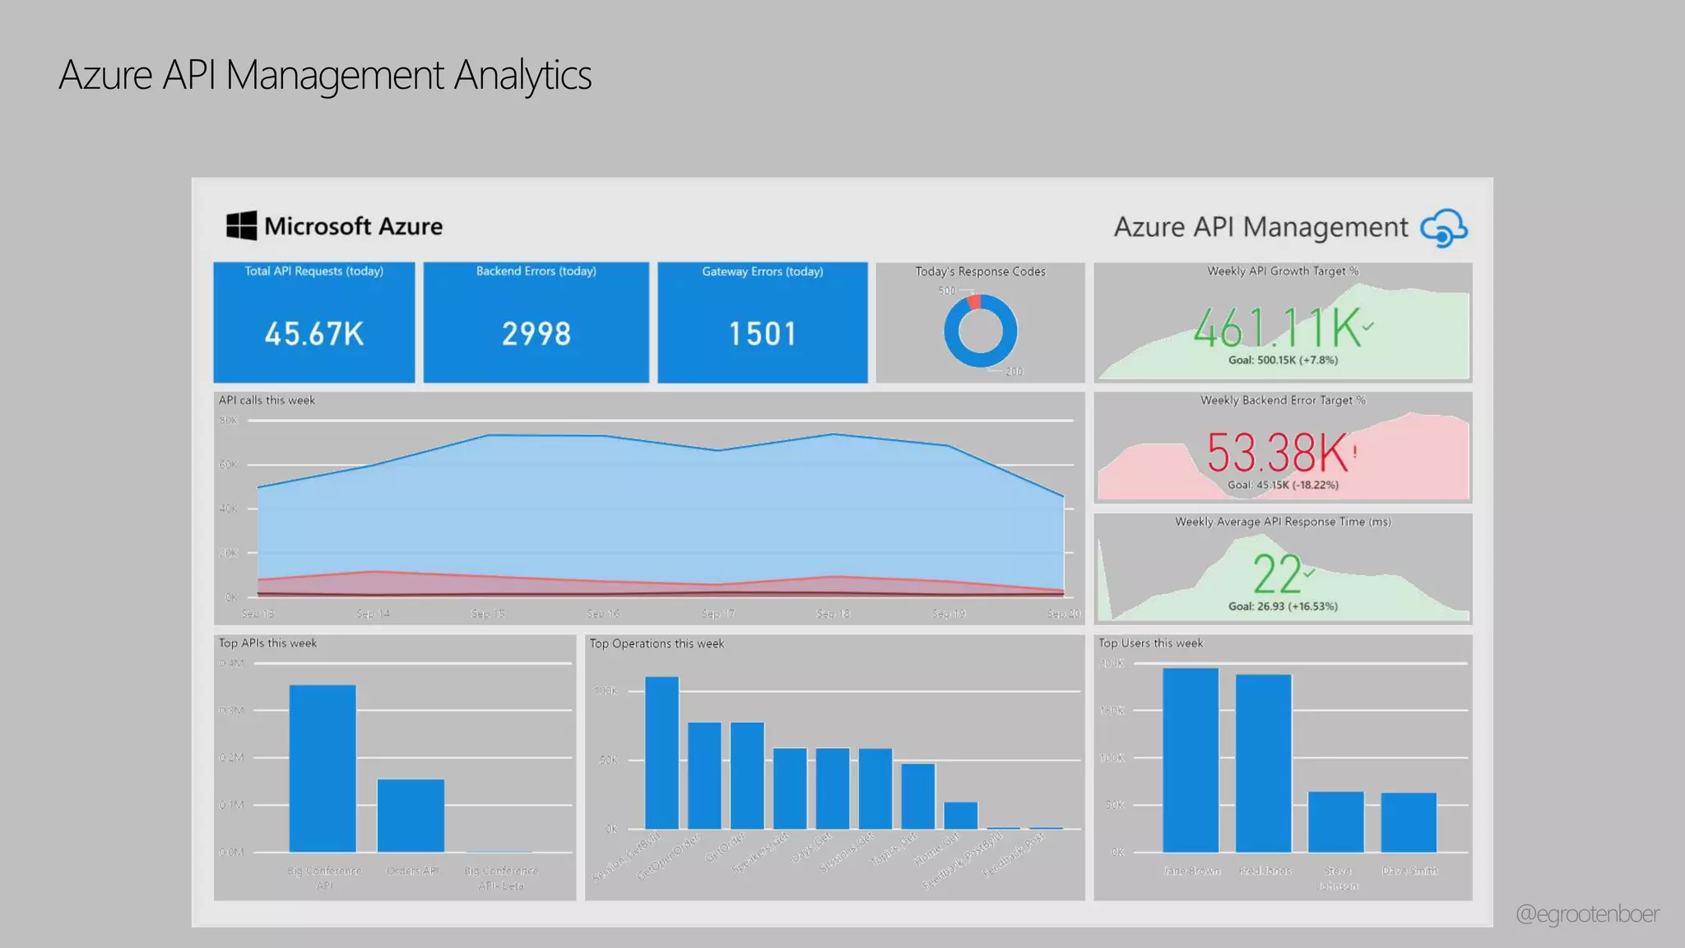Screen dimensions: 1685x948
Task: Open the Total API Requests (today) tile
Action: (314, 323)
